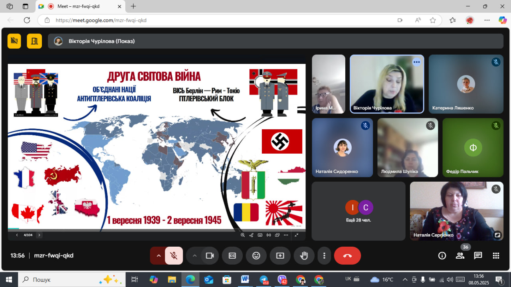
Task: Open meeting details info panel
Action: pyautogui.click(x=442, y=255)
